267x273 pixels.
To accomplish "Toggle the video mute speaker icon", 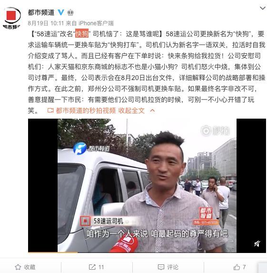I will tap(257, 243).
